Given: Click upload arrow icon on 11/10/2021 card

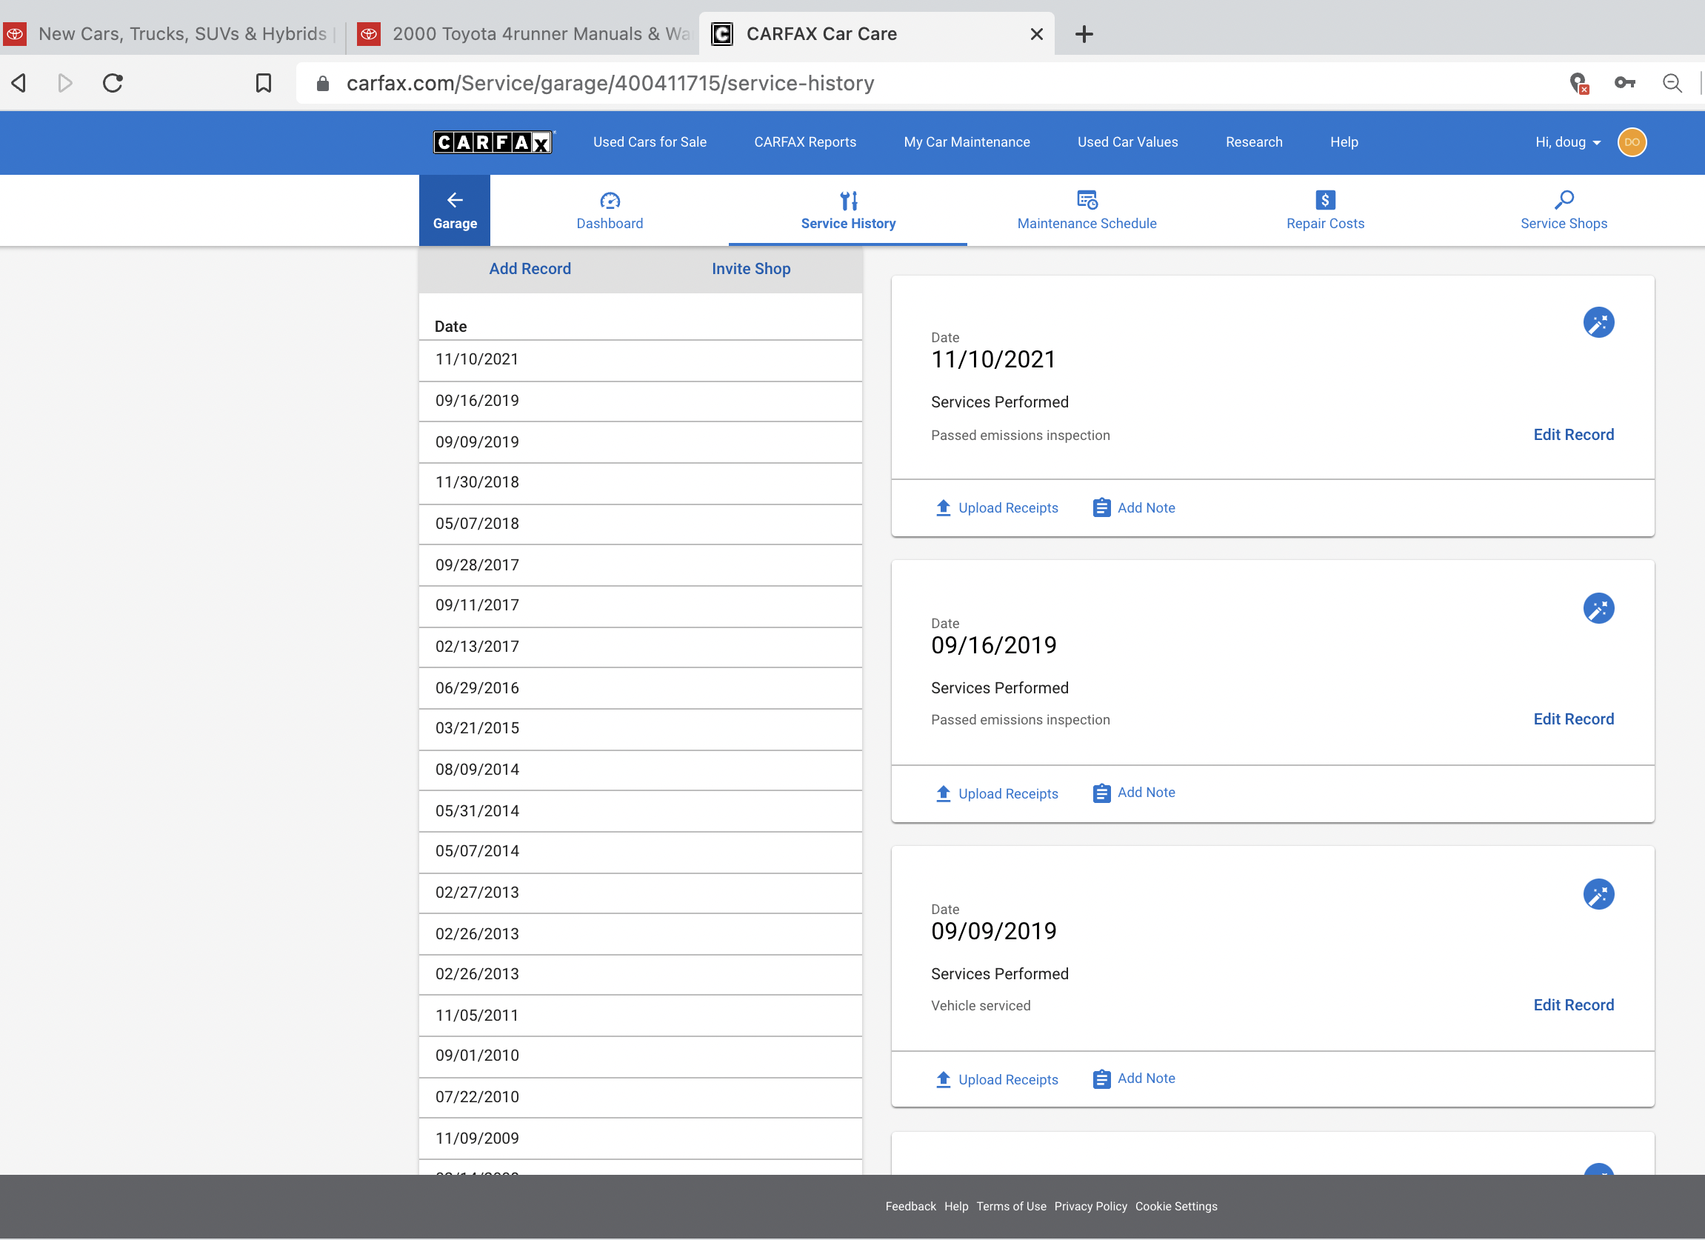Looking at the screenshot, I should (944, 507).
